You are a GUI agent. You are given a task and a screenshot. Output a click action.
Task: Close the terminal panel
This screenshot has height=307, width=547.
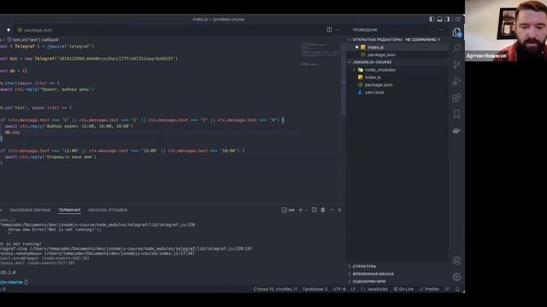coord(339,210)
